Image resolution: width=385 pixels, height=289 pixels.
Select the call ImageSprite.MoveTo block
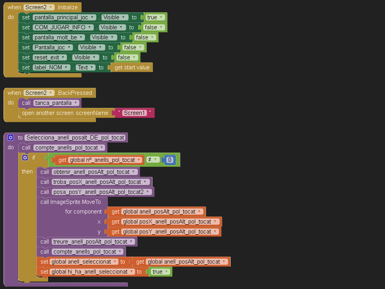coord(71,202)
